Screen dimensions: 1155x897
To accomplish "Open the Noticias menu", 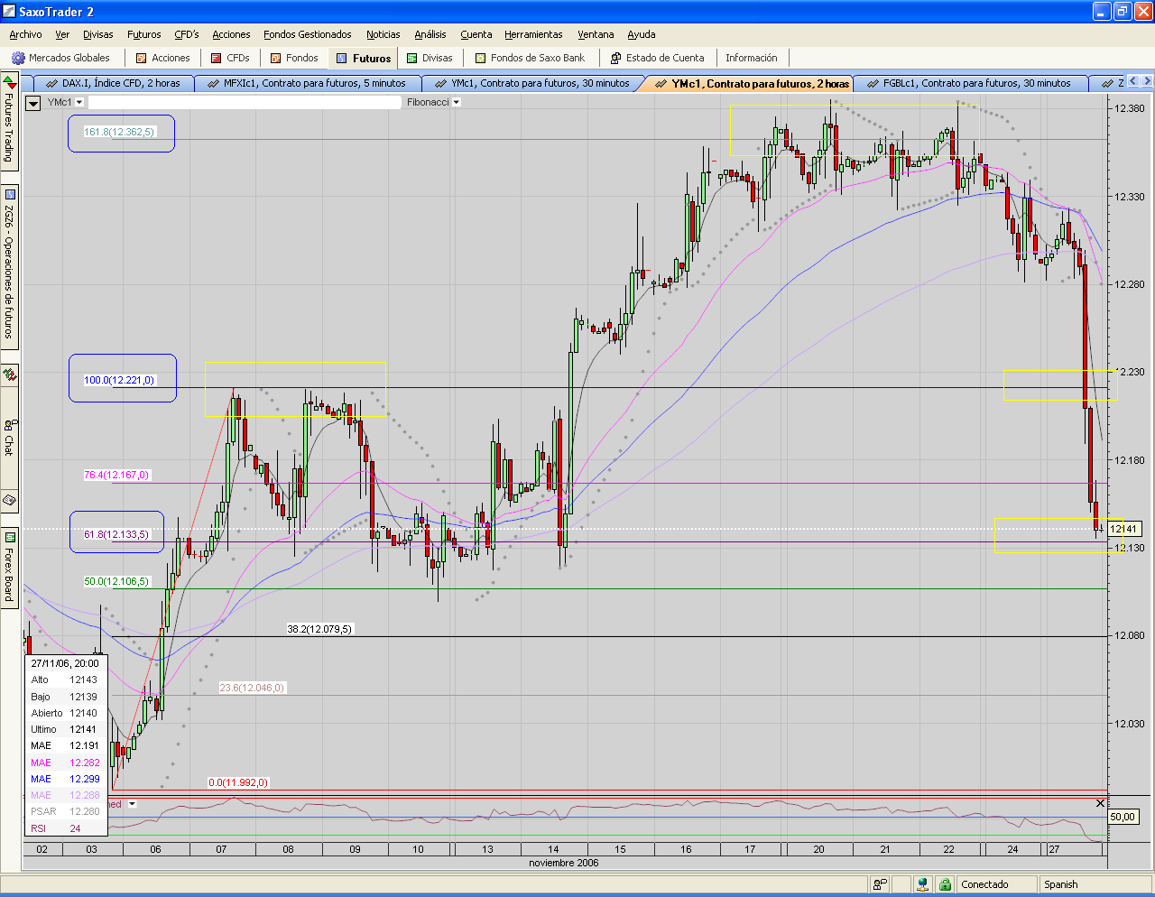I will (x=383, y=34).
